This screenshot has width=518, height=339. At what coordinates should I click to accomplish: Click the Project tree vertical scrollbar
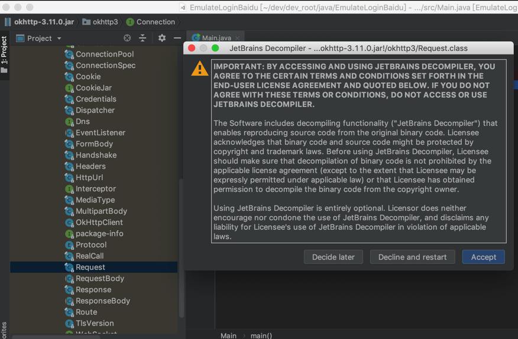tap(181, 247)
